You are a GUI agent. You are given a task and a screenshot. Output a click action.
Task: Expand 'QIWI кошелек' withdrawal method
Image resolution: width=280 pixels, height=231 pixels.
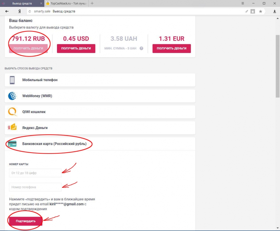coord(100,112)
